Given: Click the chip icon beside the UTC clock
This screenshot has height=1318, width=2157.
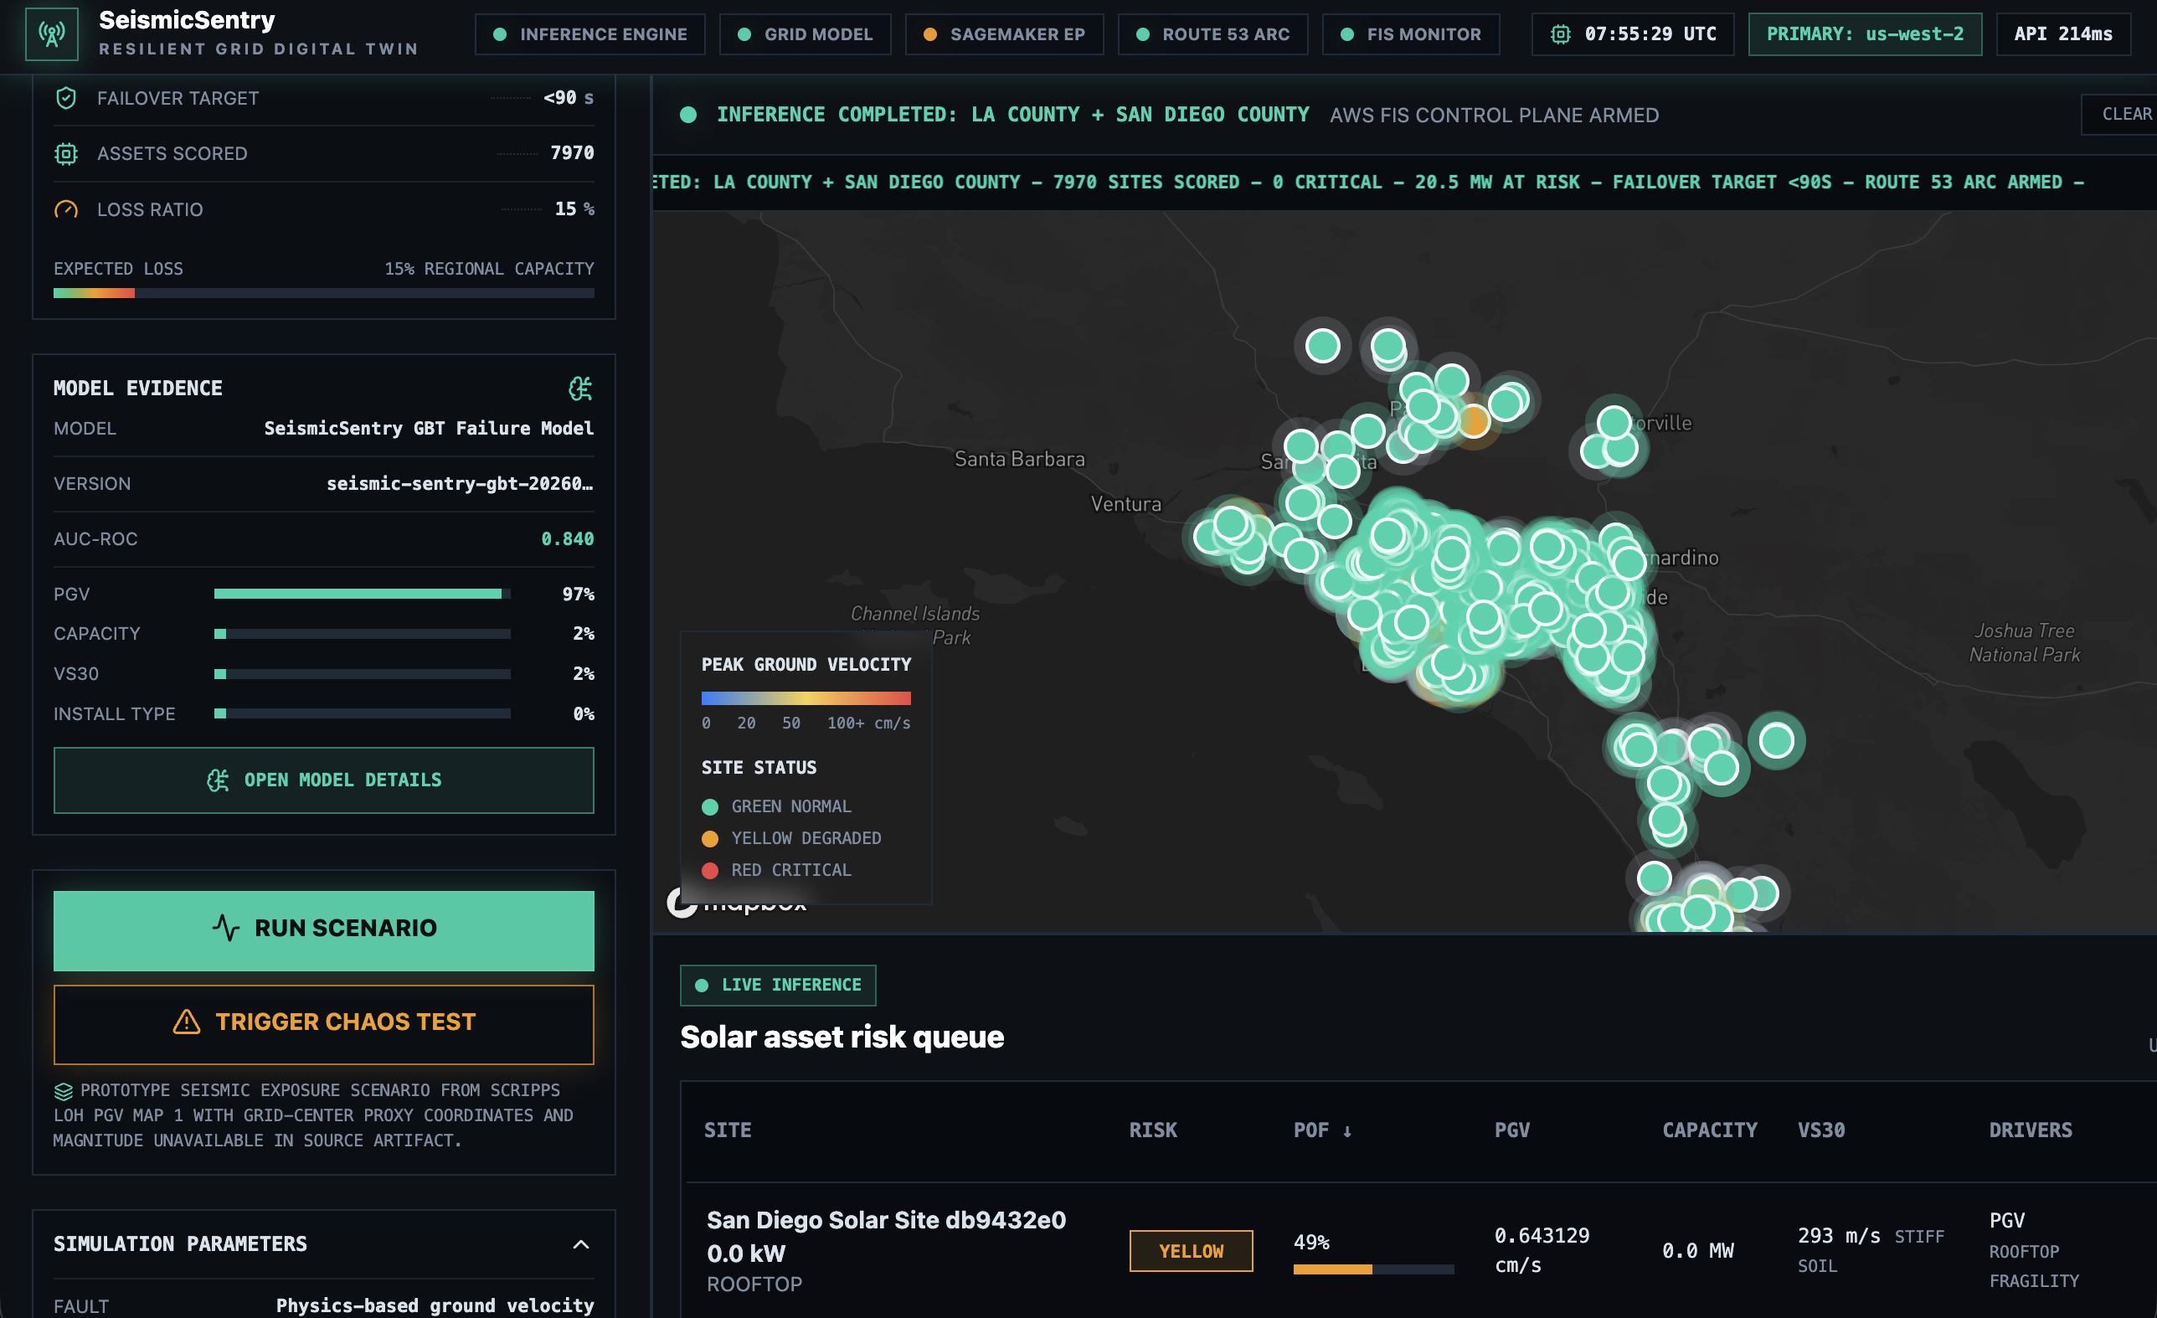Looking at the screenshot, I should (x=1560, y=34).
